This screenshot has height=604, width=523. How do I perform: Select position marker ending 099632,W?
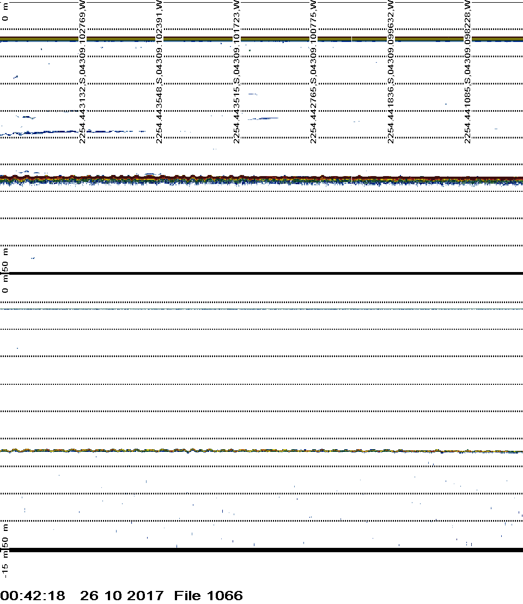coord(391,72)
